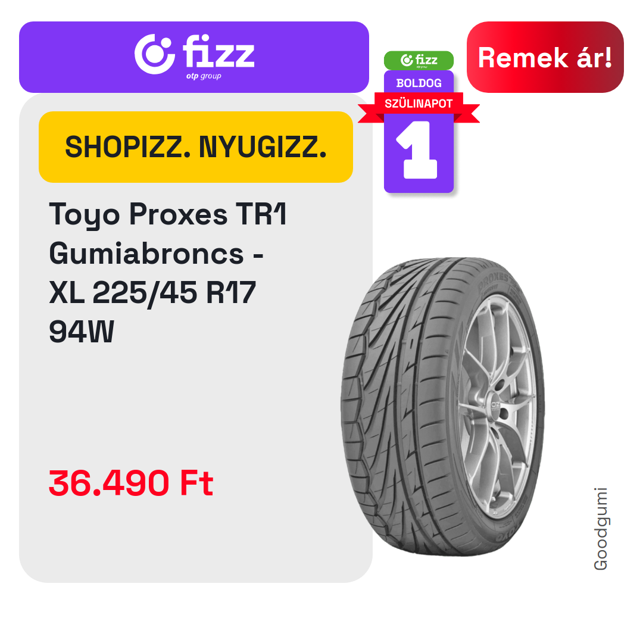643x643 pixels.
Task: Click the silver alloy wheel rim
Action: pyautogui.click(x=497, y=406)
